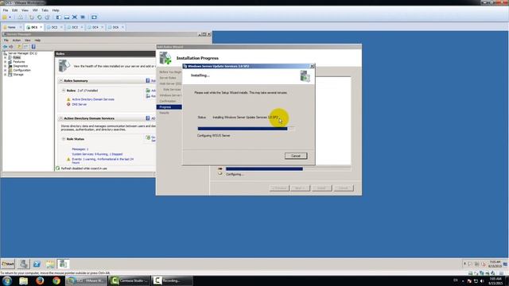Open the power options dropdown arrow
Screen dimensions: 509x286
click(10, 17)
